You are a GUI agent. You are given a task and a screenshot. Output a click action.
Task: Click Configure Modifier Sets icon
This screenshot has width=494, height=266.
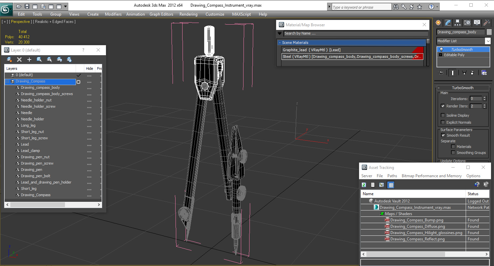click(484, 73)
